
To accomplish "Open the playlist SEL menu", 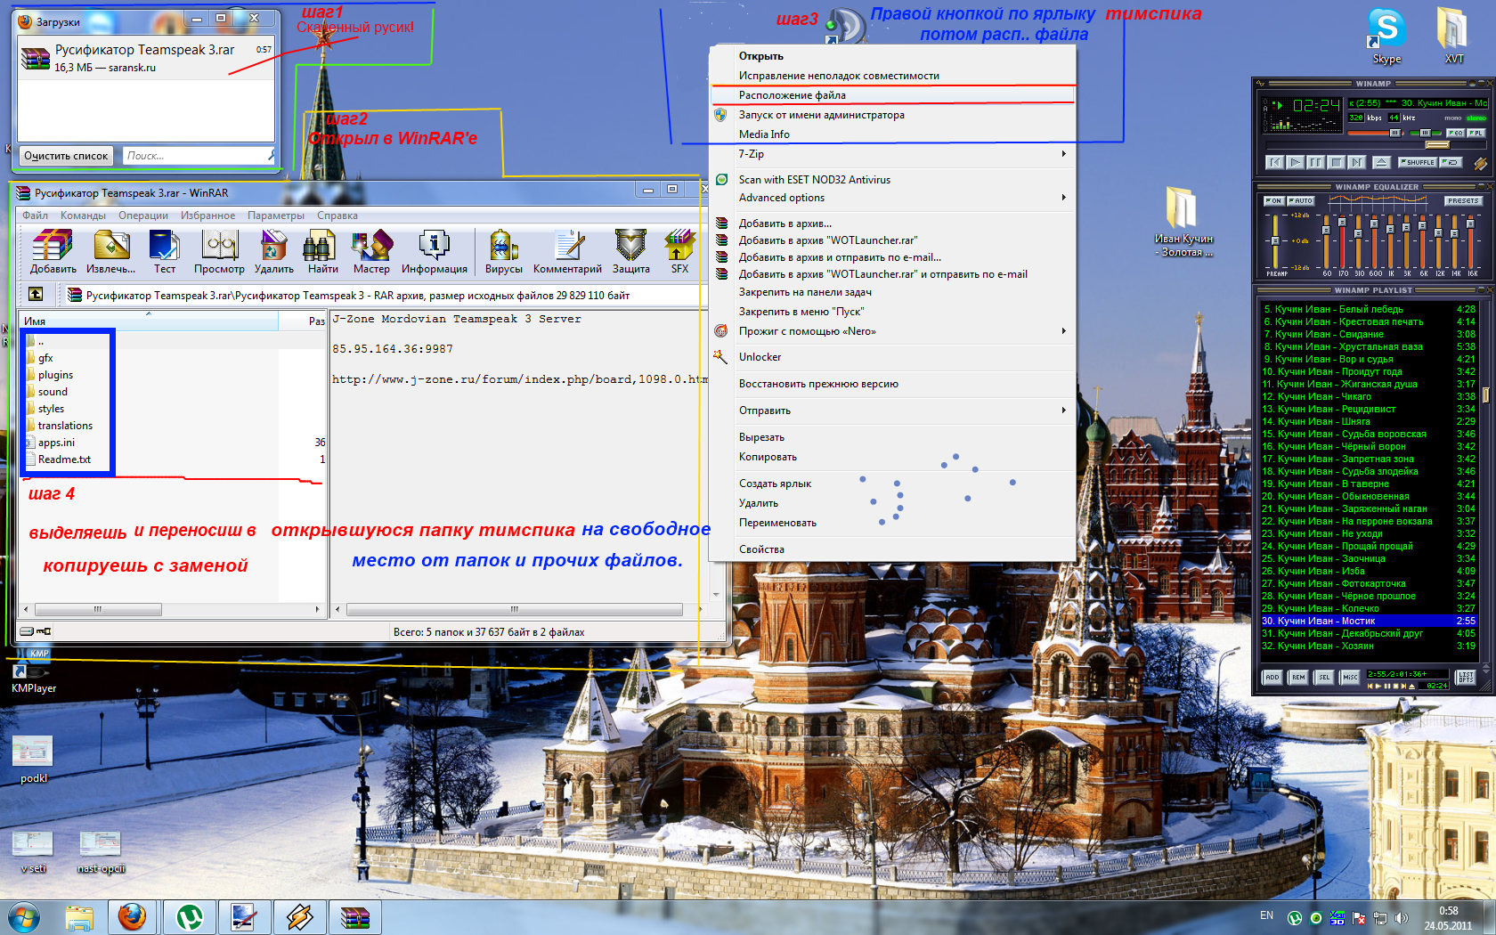I will click(x=1324, y=677).
